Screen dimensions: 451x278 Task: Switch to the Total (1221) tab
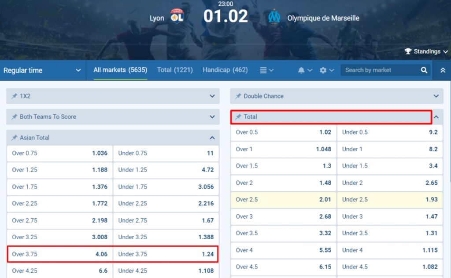[x=175, y=70]
